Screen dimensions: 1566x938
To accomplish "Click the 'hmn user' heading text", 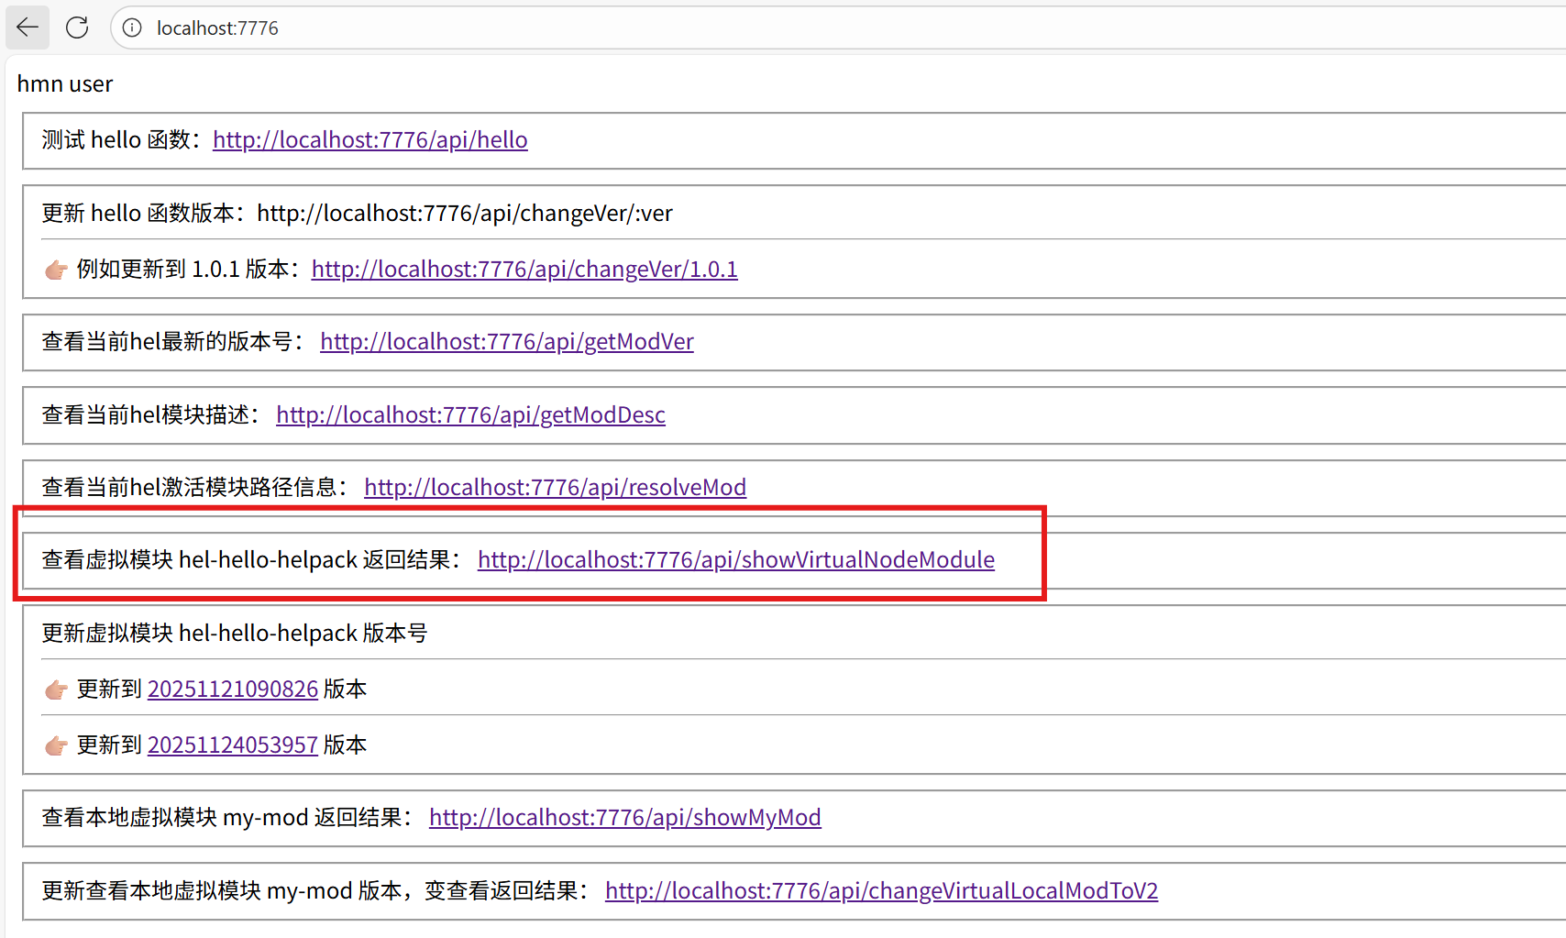I will pyautogui.click(x=65, y=83).
